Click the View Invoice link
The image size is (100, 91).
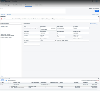click(x=93, y=24)
